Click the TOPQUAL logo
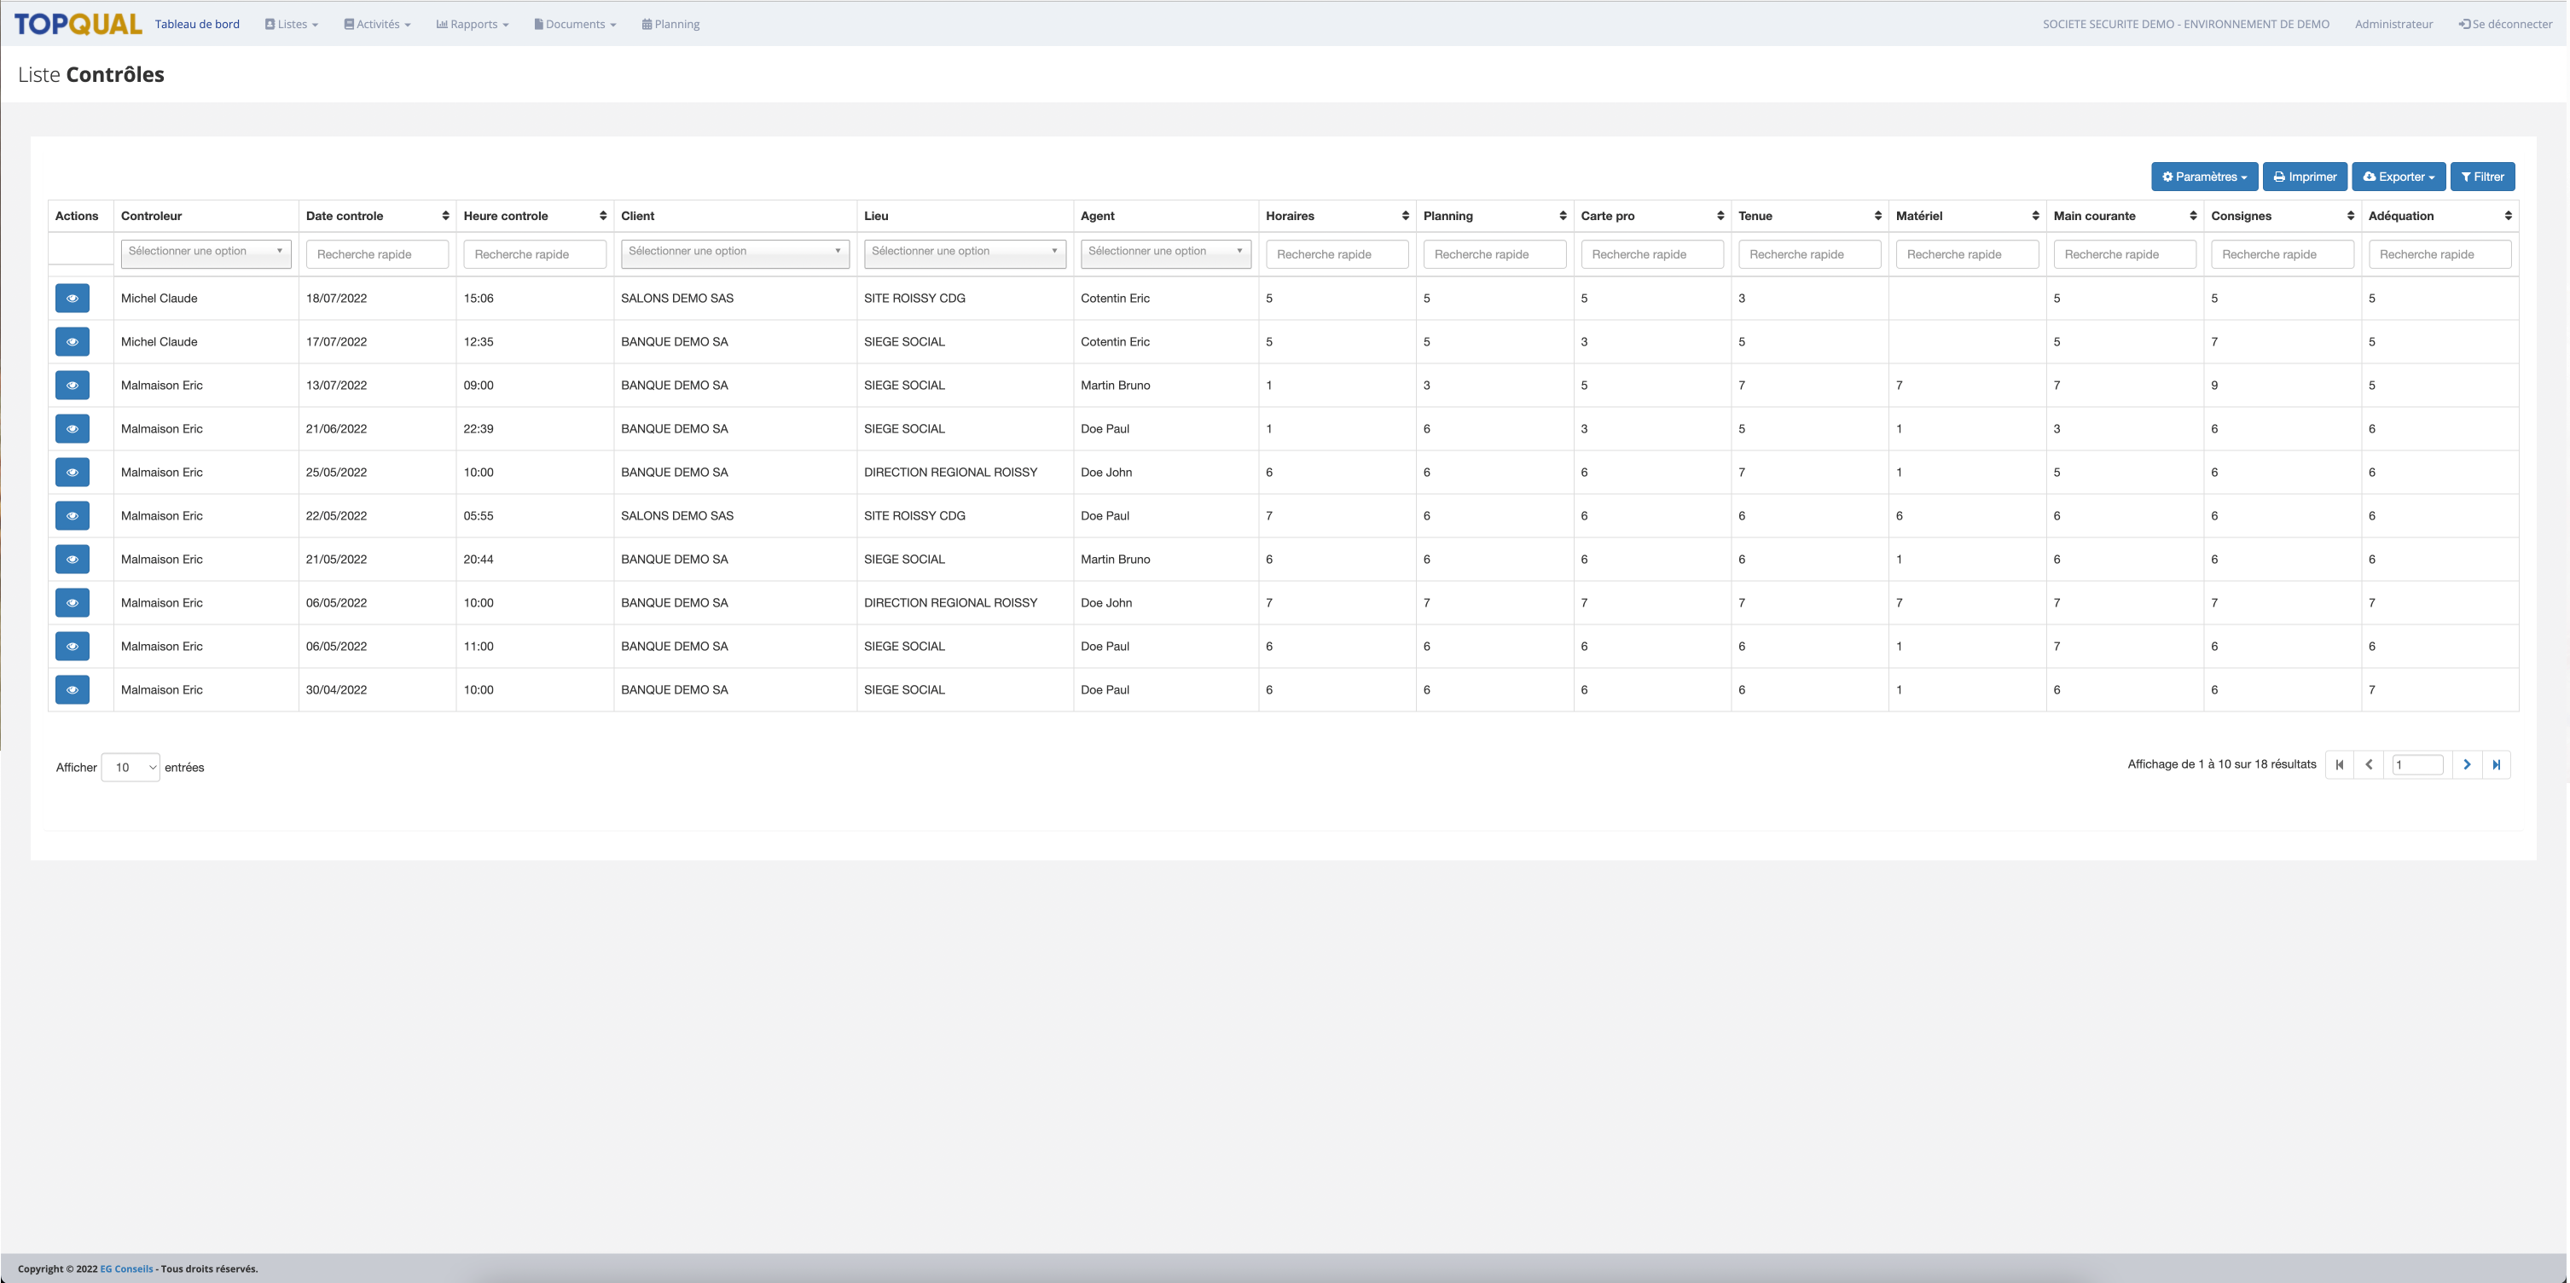The width and height of the screenshot is (2570, 1283). pyautogui.click(x=78, y=24)
